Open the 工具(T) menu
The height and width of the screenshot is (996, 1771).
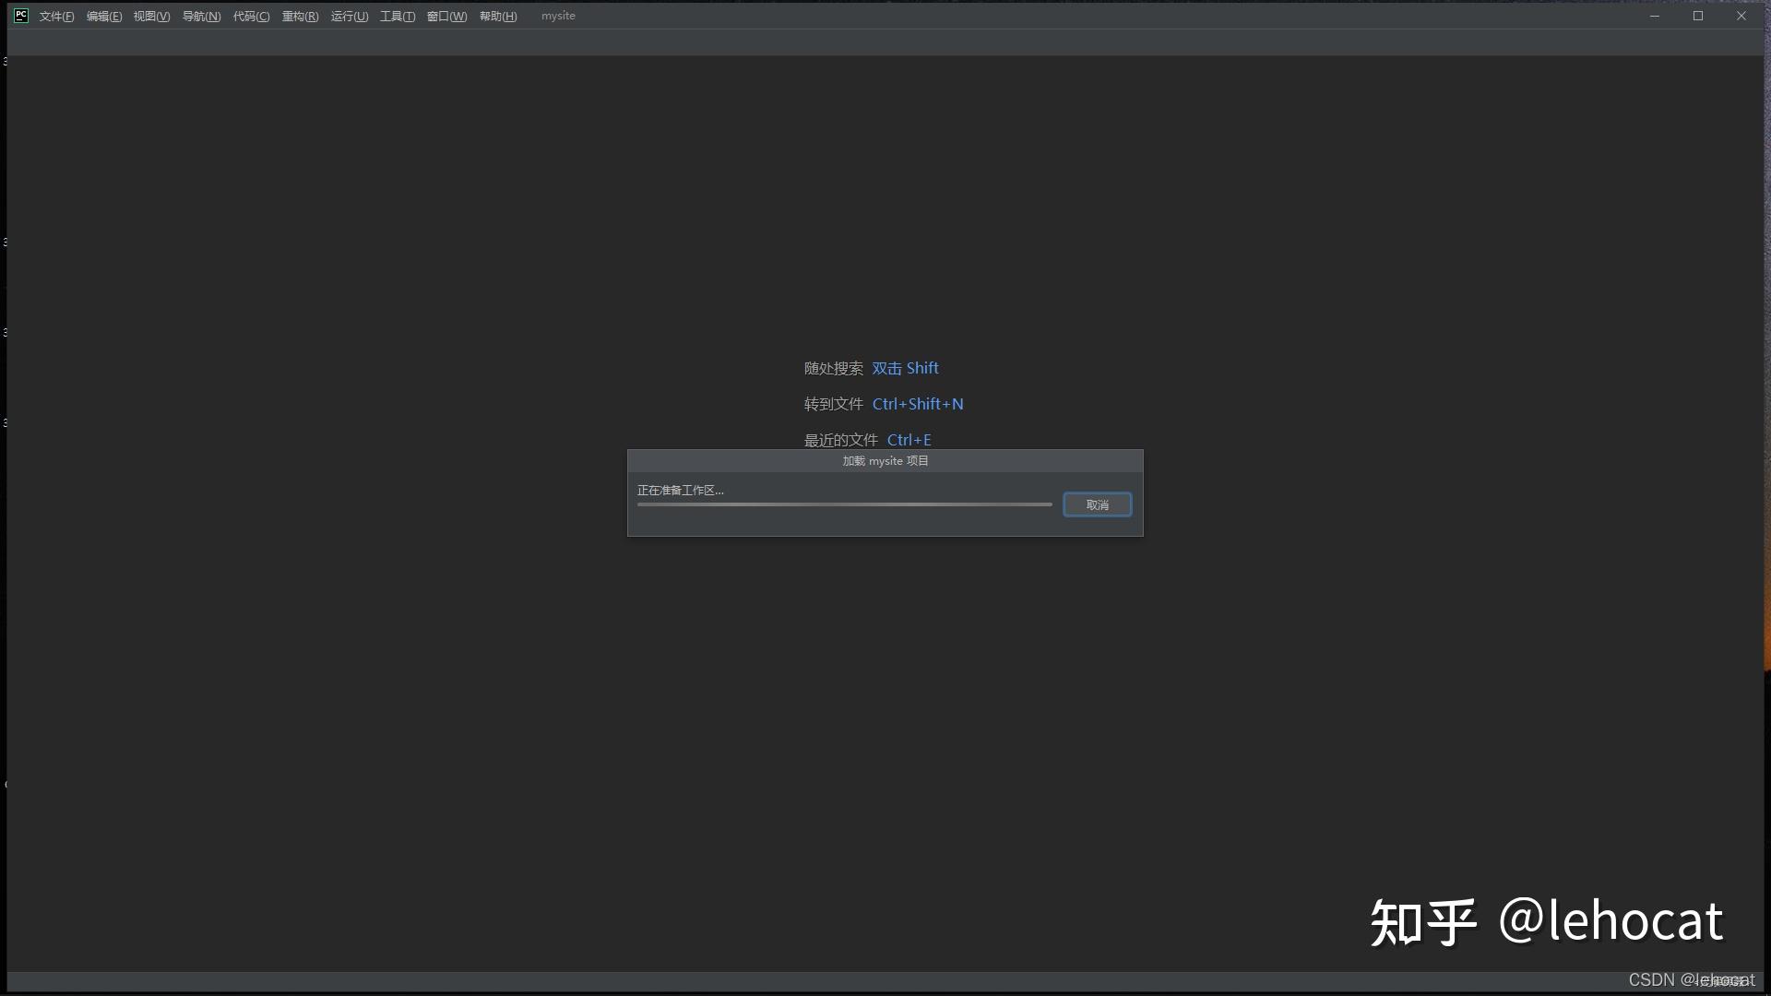[x=398, y=17]
